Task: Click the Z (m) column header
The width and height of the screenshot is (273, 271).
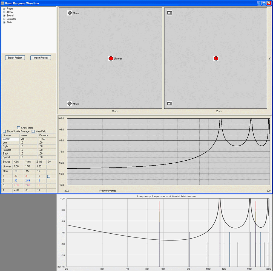Action: (x=39, y=162)
